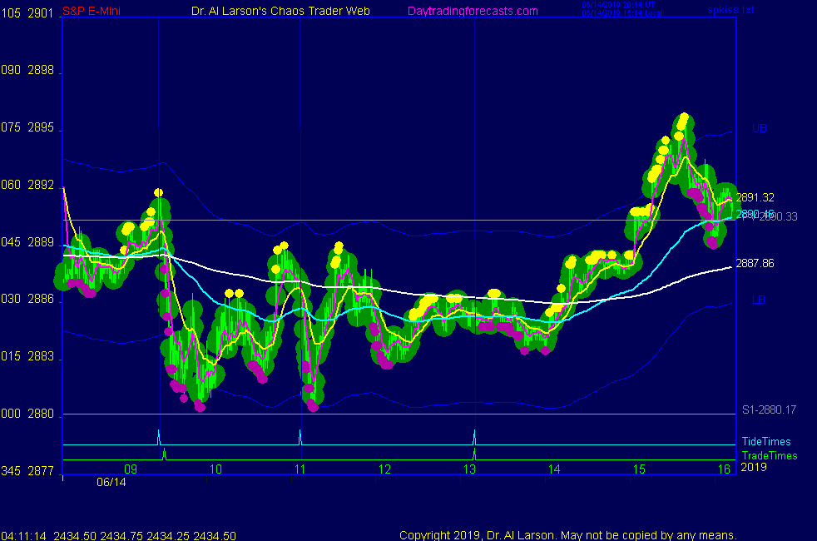Click the 2019 year label
The image size is (817, 541).
coord(754,467)
